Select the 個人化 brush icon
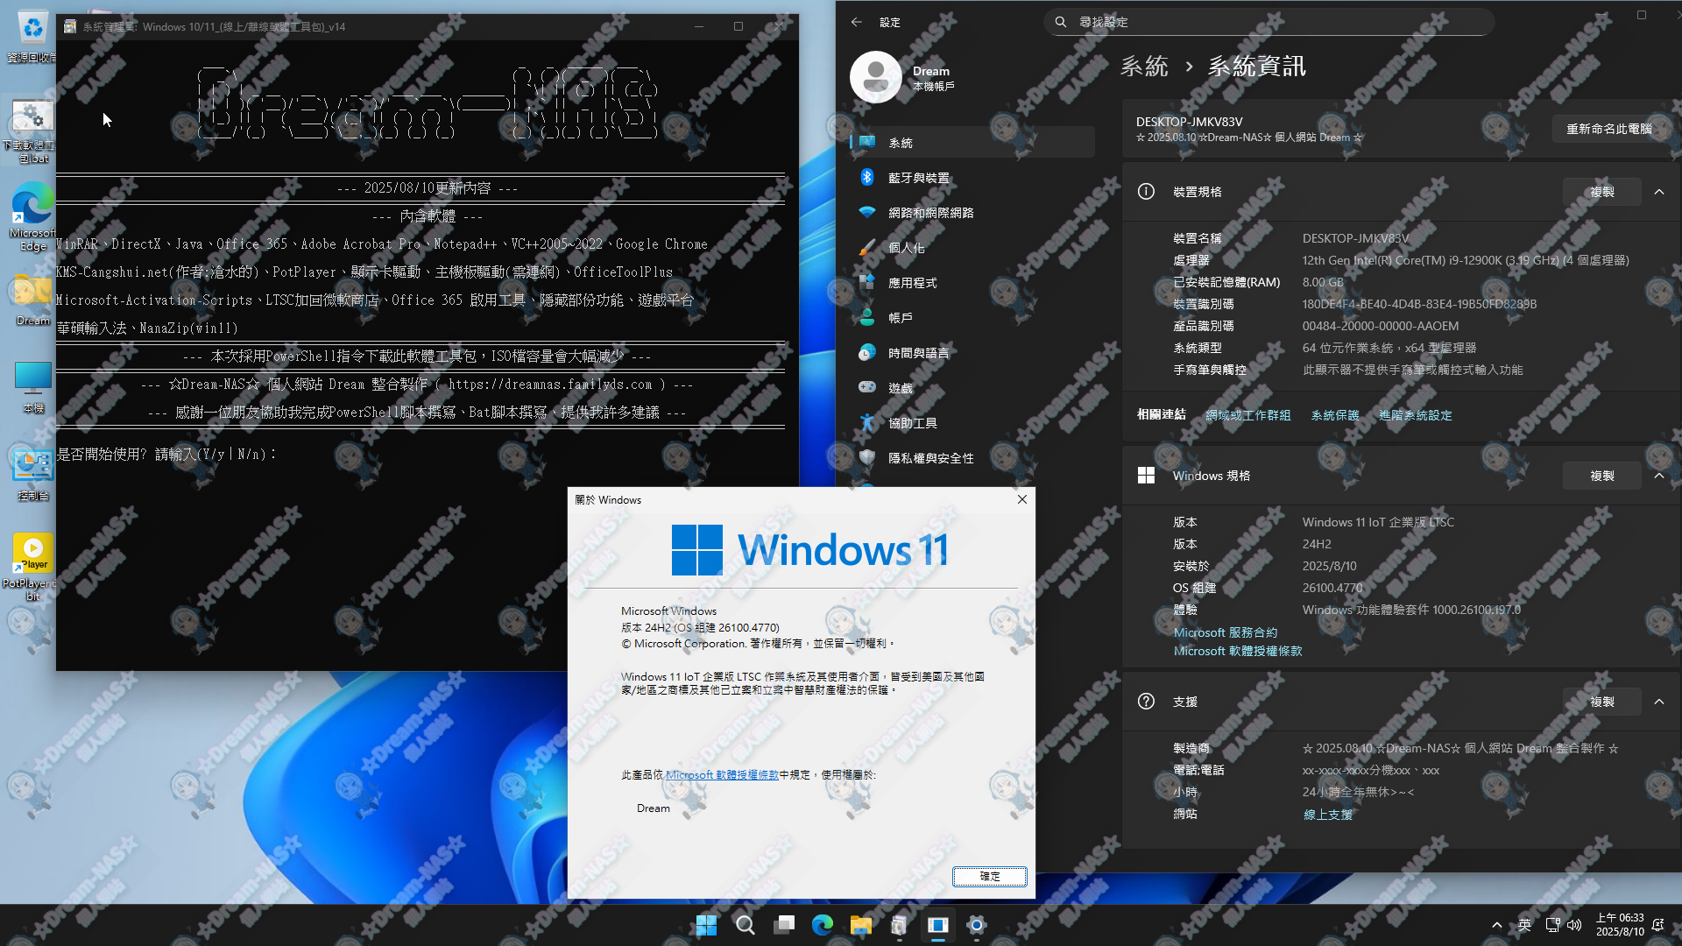The height and width of the screenshot is (946, 1682). 867,248
